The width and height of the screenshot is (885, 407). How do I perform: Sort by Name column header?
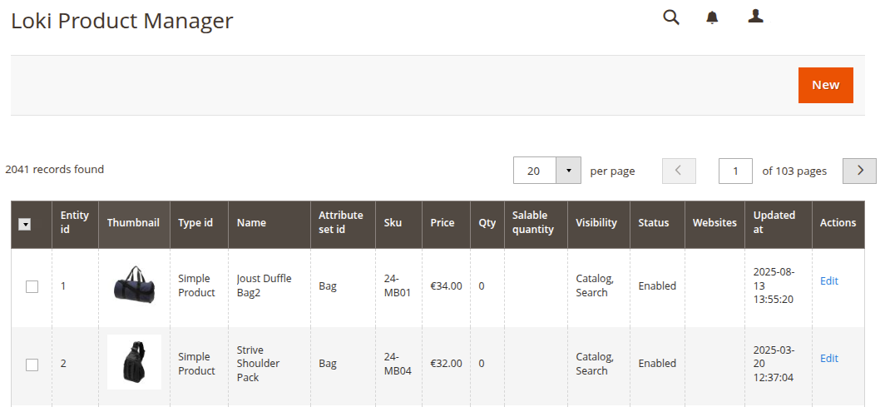click(x=251, y=223)
